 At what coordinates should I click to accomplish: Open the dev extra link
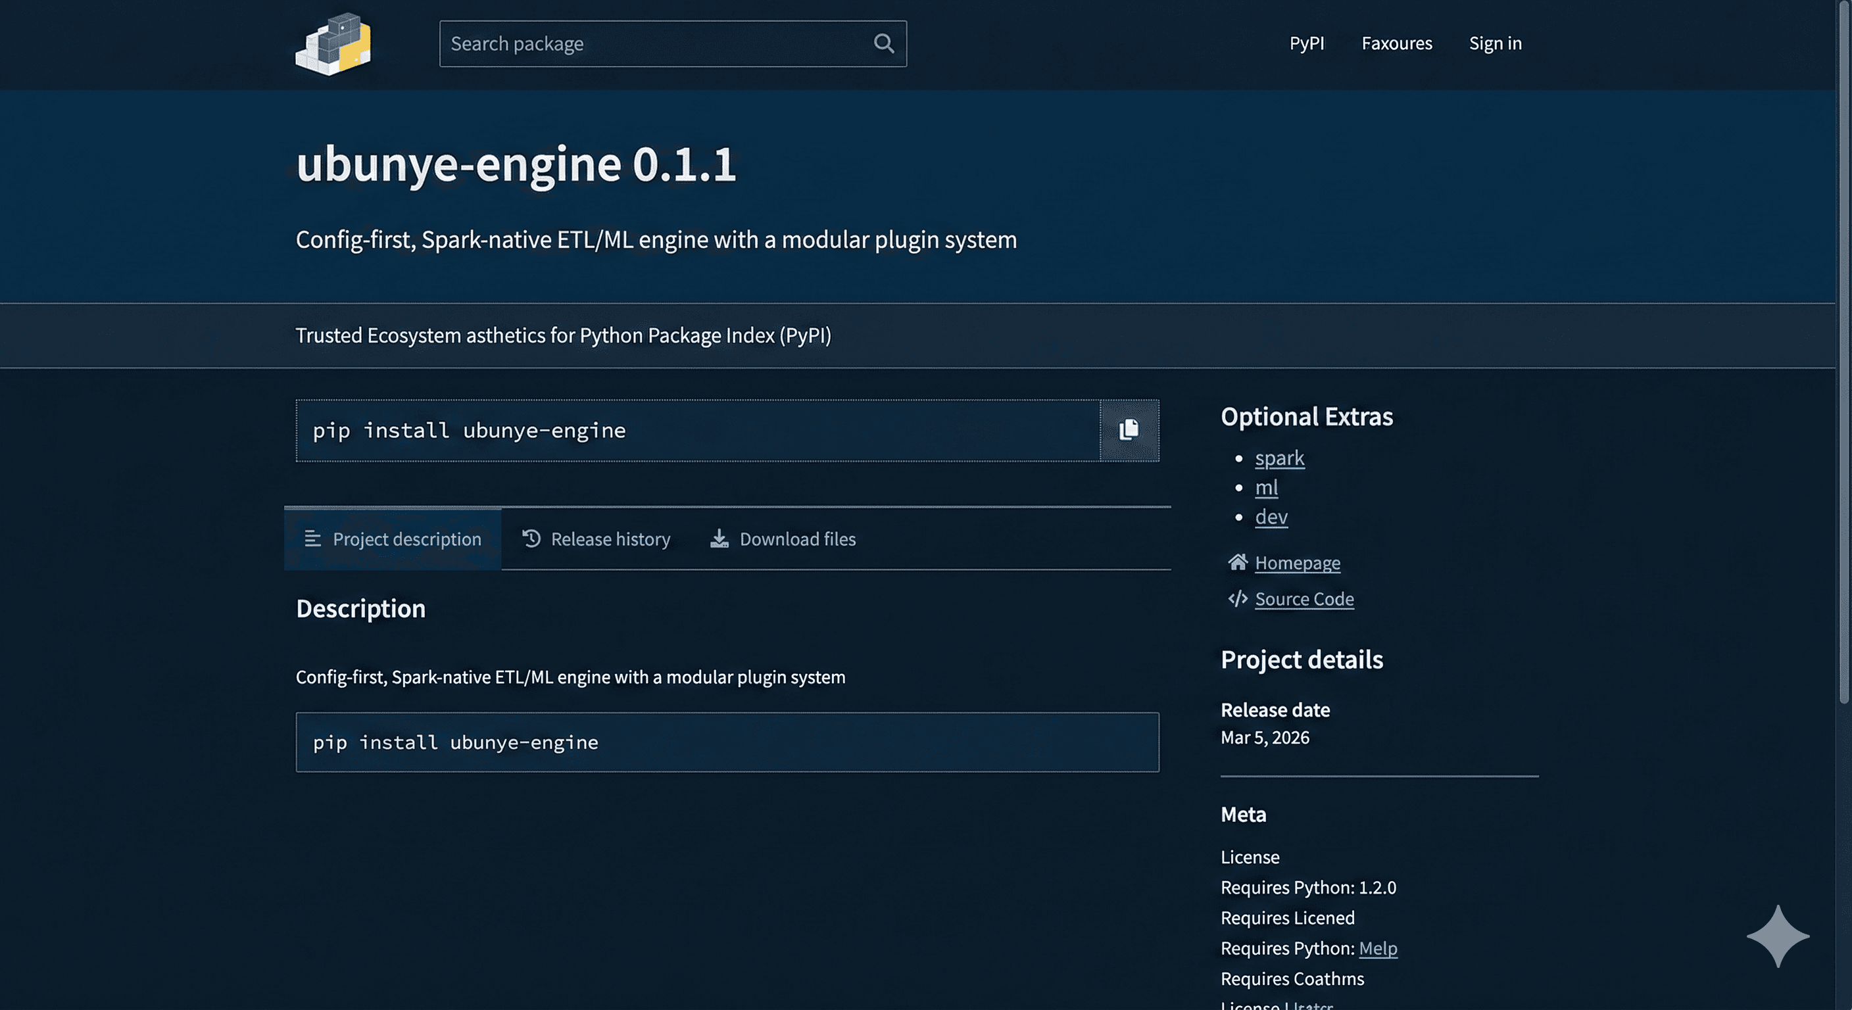(x=1271, y=517)
